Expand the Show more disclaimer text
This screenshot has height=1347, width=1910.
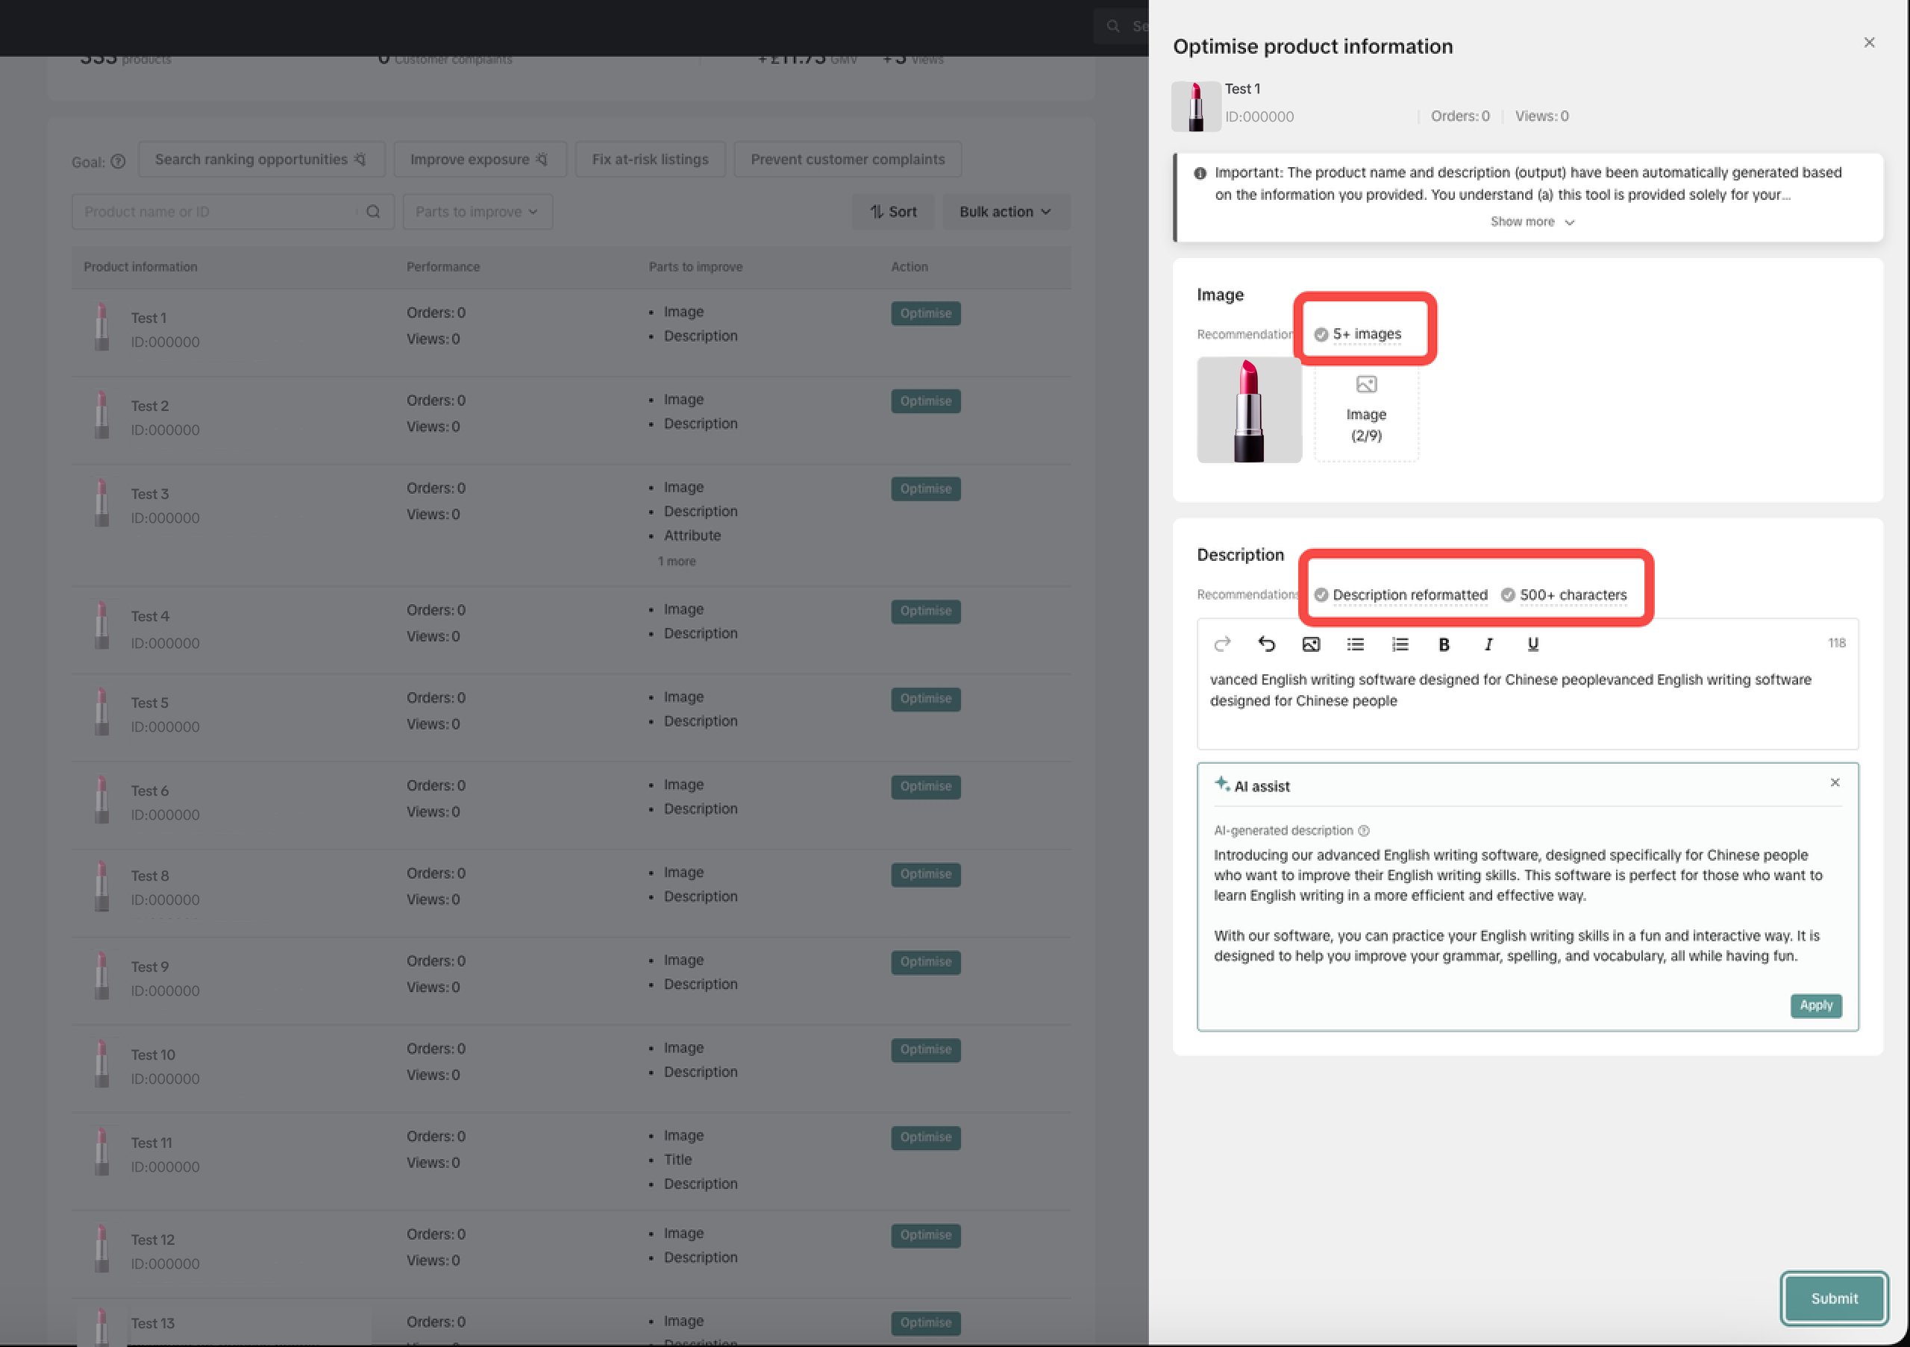pos(1532,222)
